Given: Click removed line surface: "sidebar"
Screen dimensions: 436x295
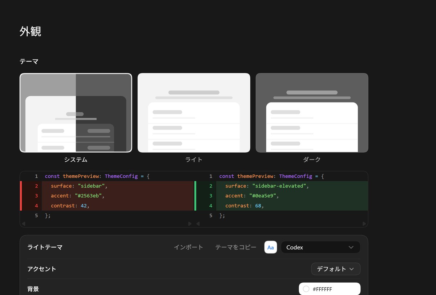Looking at the screenshot, I should pyautogui.click(x=107, y=186).
